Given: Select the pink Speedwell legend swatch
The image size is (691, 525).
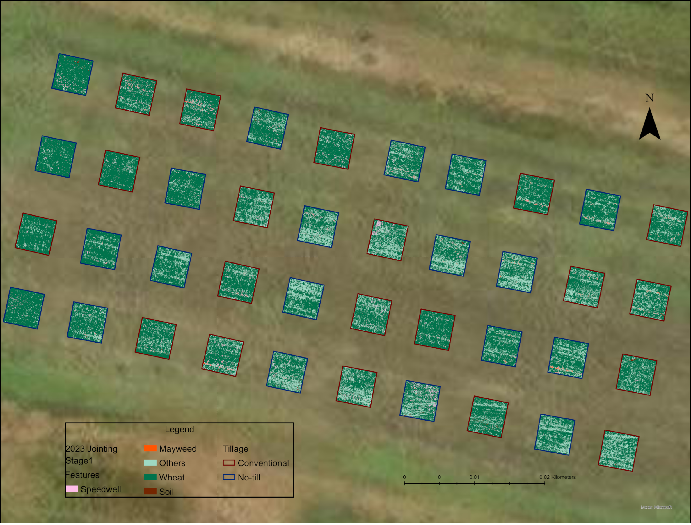Looking at the screenshot, I should [x=72, y=489].
